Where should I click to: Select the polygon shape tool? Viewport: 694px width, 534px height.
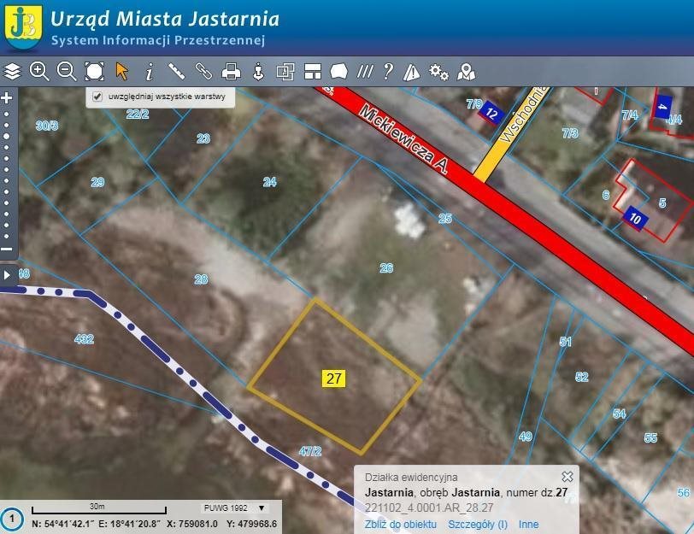click(x=339, y=71)
